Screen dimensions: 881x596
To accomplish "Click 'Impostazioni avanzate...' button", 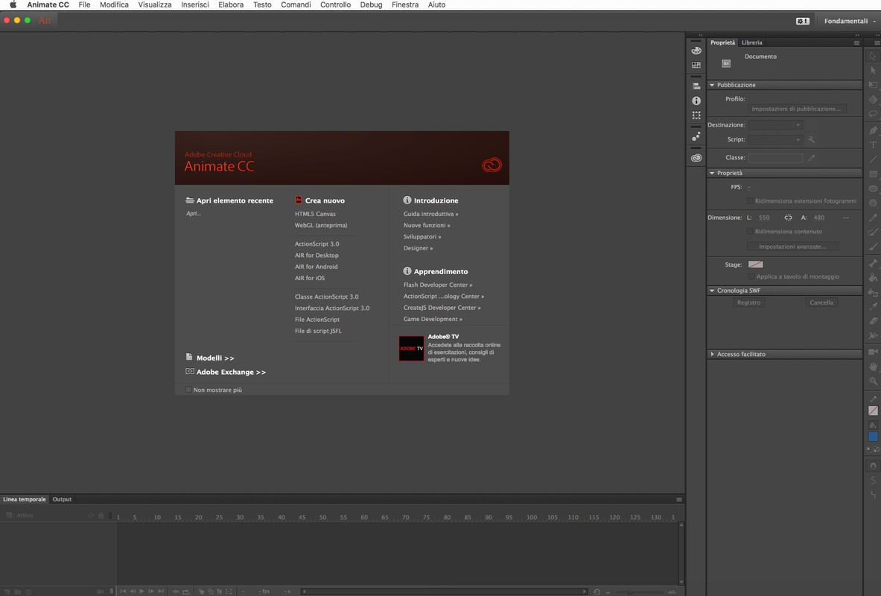I will pyautogui.click(x=792, y=247).
